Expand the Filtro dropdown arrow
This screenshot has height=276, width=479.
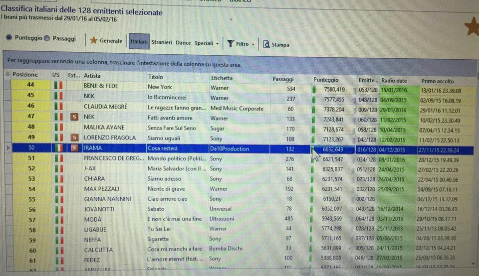tap(253, 44)
